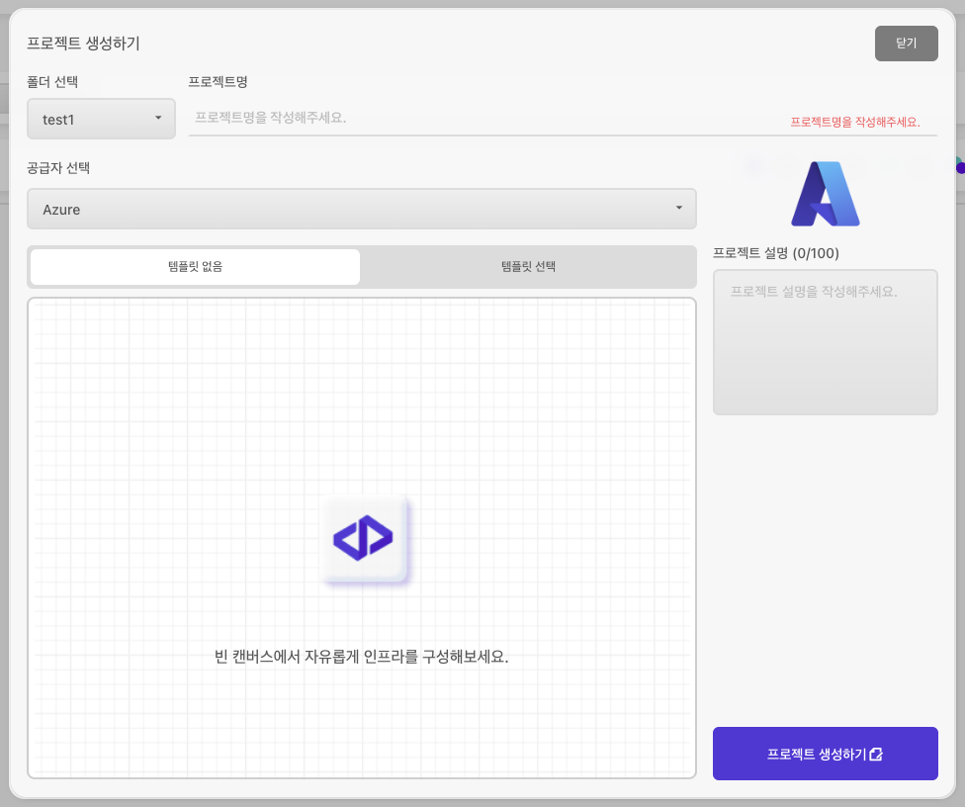Click the dialog title 프로젝트 생성하기
Screen dimensions: 965x807
pos(83,44)
